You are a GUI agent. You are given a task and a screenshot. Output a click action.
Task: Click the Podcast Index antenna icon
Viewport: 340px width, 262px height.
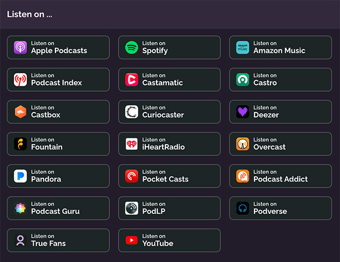(20, 79)
